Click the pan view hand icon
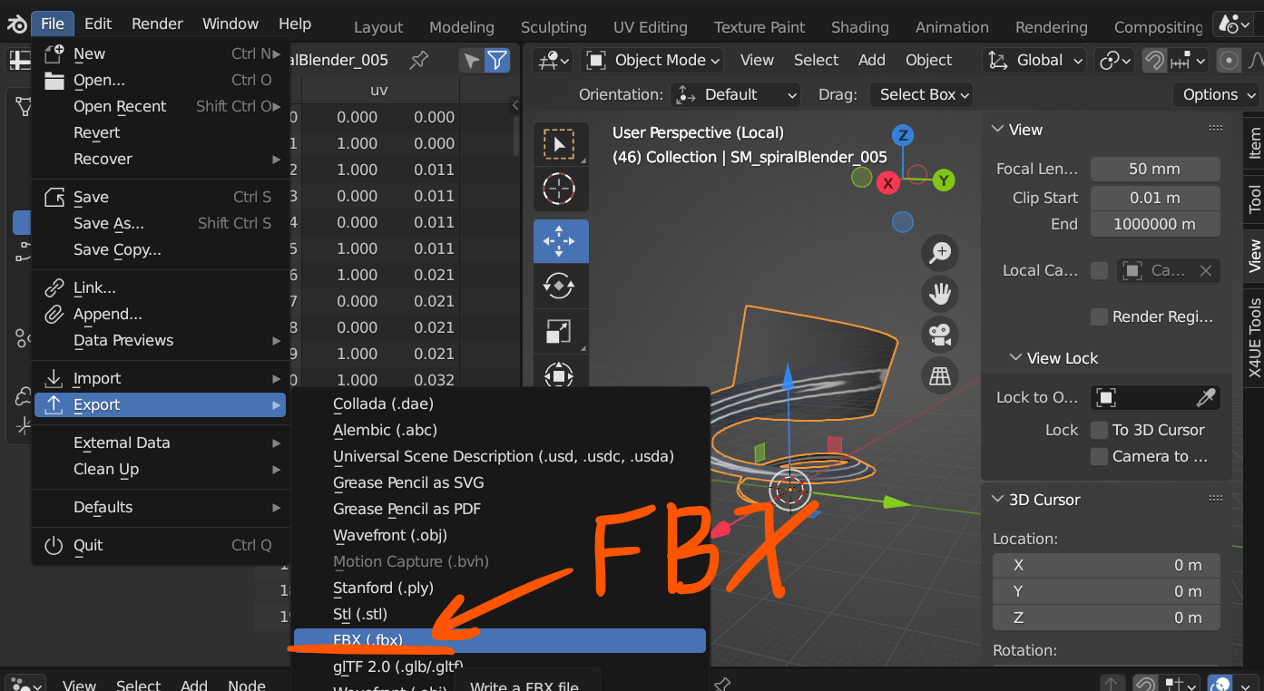The width and height of the screenshot is (1264, 691). tap(941, 294)
